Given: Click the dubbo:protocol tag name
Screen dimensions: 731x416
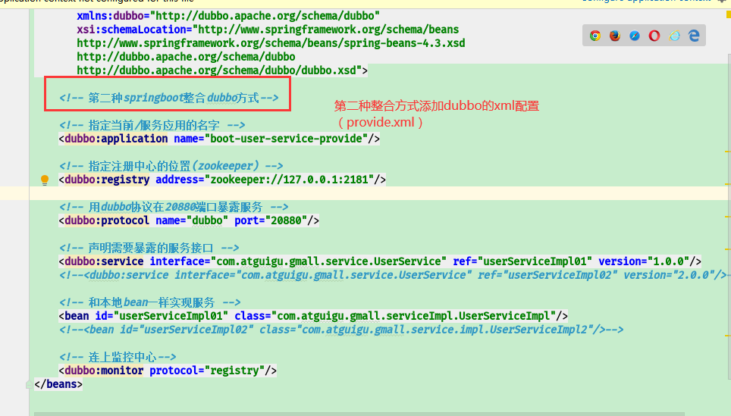Looking at the screenshot, I should pos(107,221).
